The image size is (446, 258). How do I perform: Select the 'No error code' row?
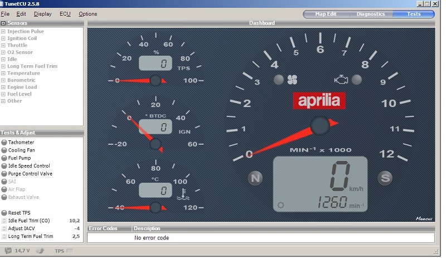(x=261, y=238)
